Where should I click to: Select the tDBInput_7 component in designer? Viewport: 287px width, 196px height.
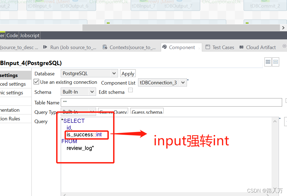click(143, 6)
